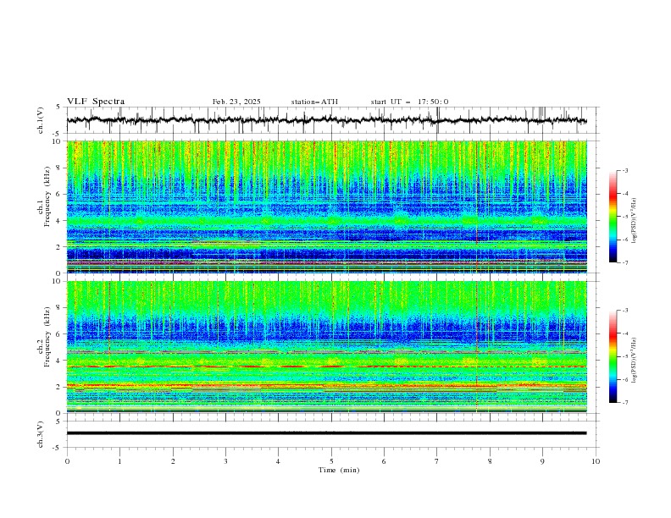The width and height of the screenshot is (671, 518).
Task: Click time axis tick label "4"
Action: [x=278, y=461]
